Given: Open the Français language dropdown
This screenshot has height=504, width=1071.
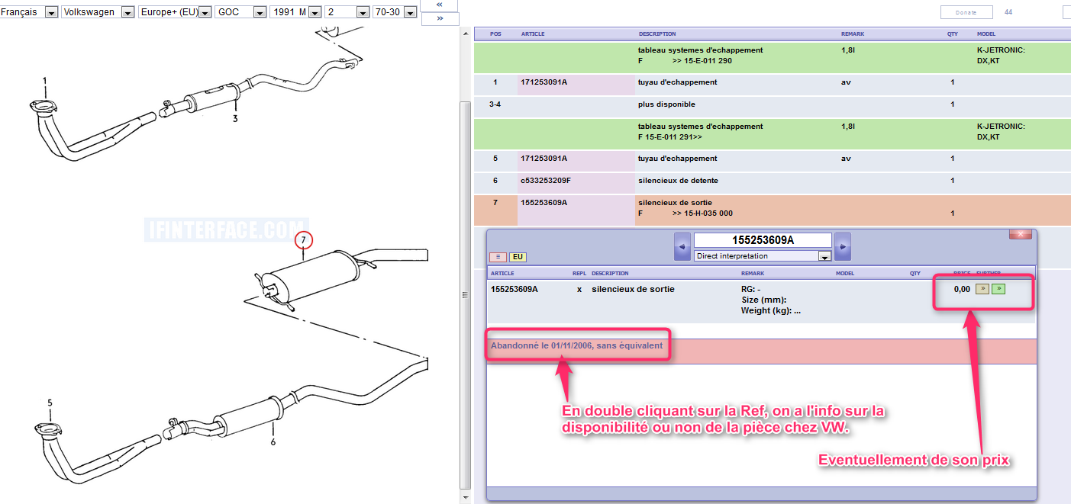Looking at the screenshot, I should [x=51, y=12].
